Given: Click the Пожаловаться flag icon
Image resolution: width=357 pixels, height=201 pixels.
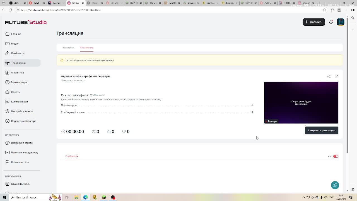Looking at the screenshot, I should click(8, 162).
